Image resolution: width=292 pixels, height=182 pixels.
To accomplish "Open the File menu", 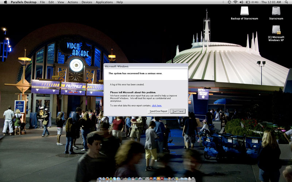I will point(42,2).
